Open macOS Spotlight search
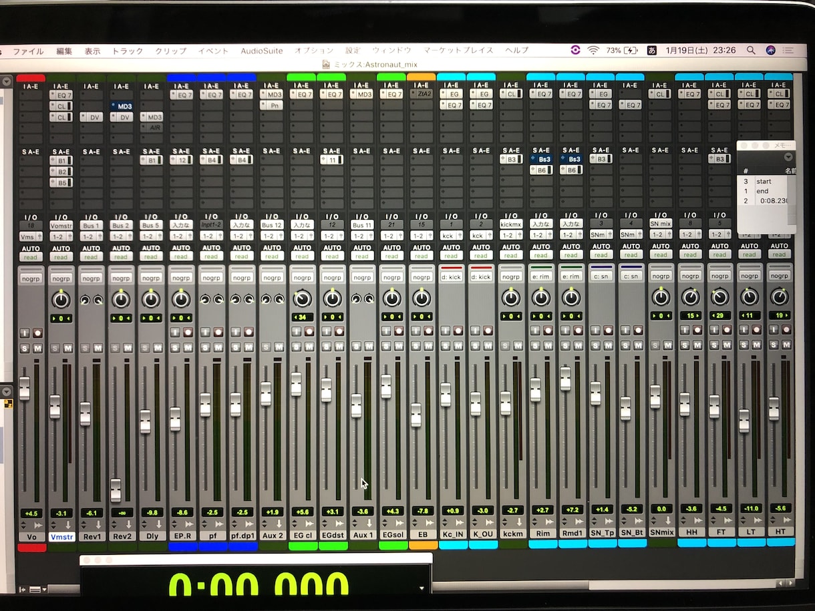The width and height of the screenshot is (815, 611). tap(752, 50)
